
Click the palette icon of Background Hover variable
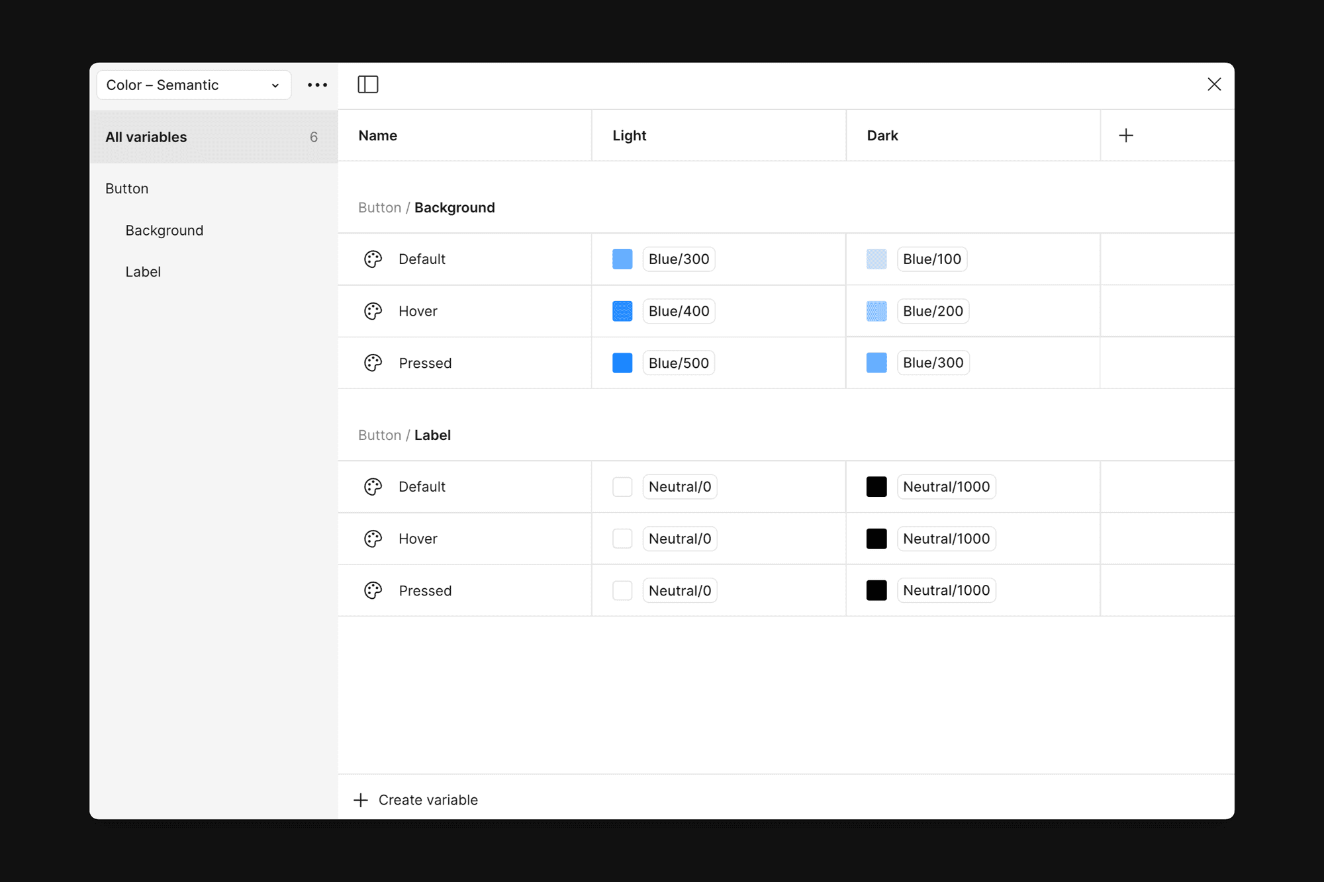(373, 311)
